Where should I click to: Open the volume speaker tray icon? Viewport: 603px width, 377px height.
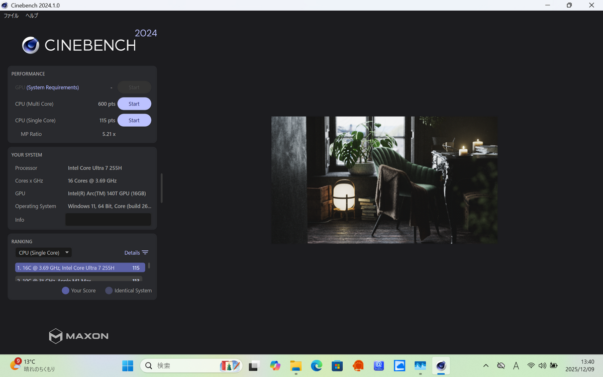(x=542, y=366)
